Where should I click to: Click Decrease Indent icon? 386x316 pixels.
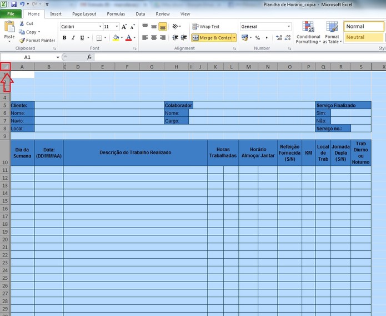click(175, 38)
